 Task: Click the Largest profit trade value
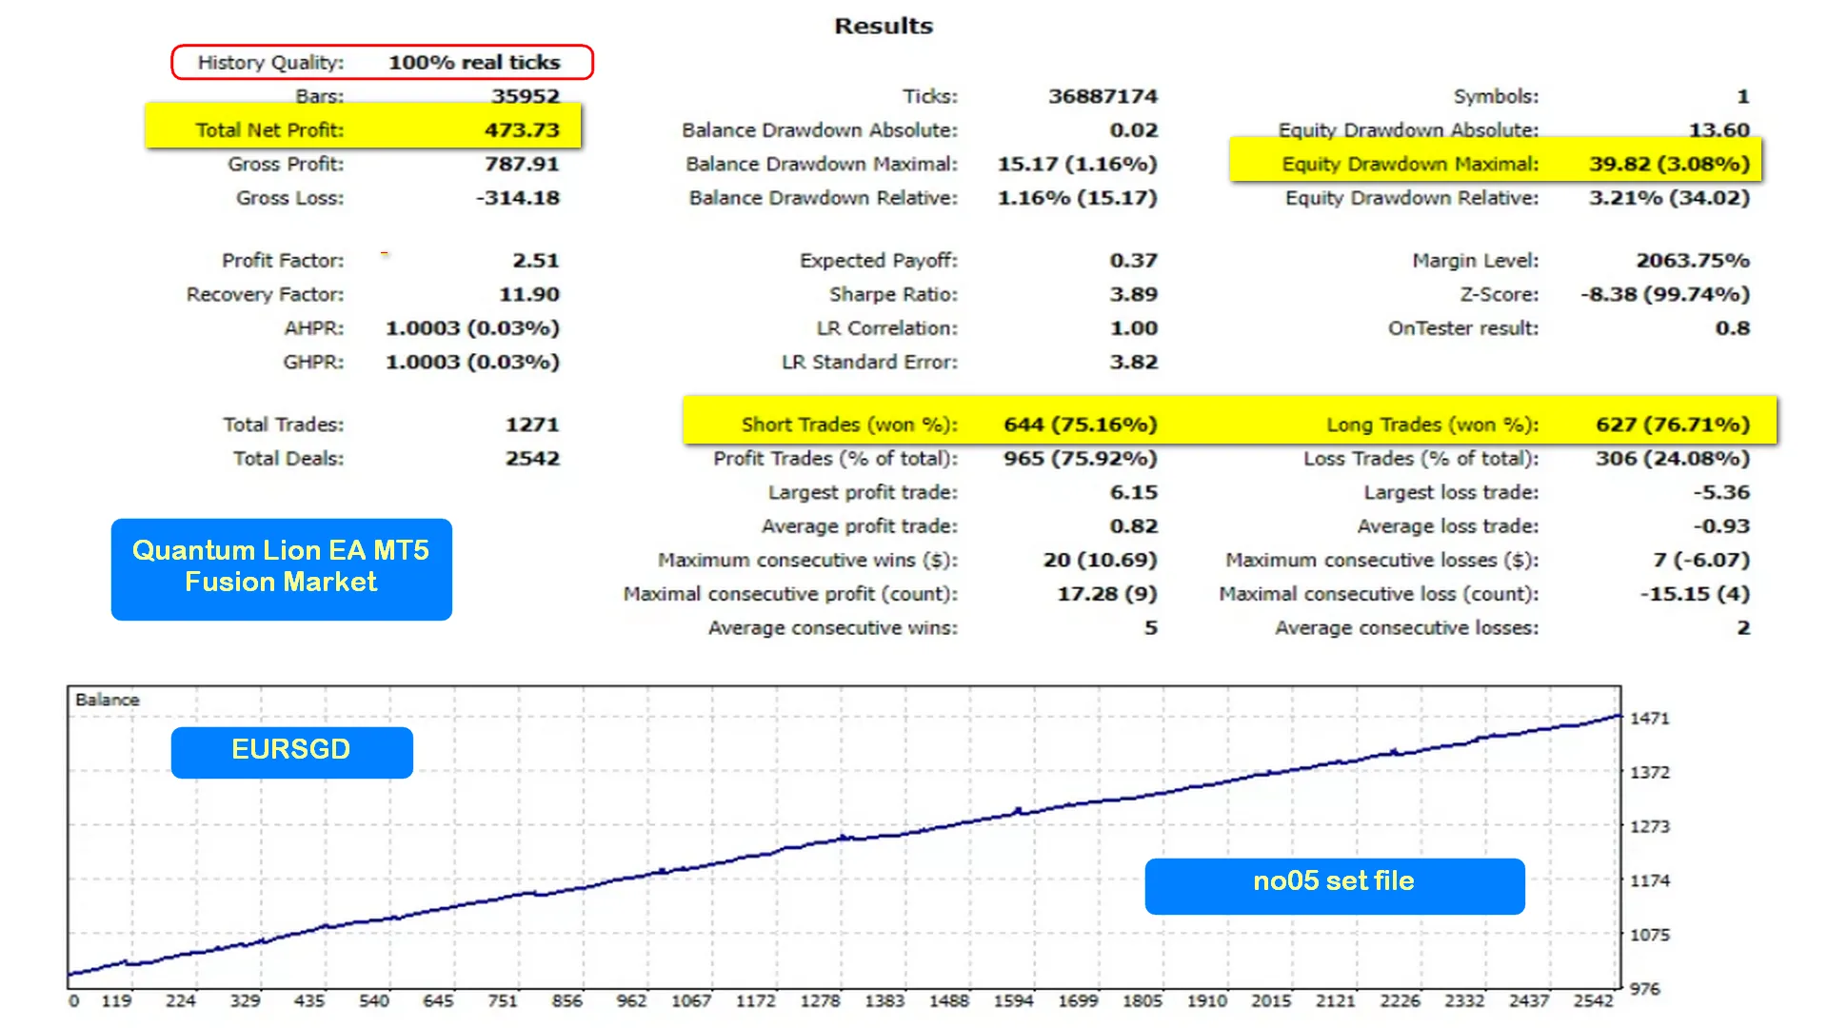tap(1133, 492)
